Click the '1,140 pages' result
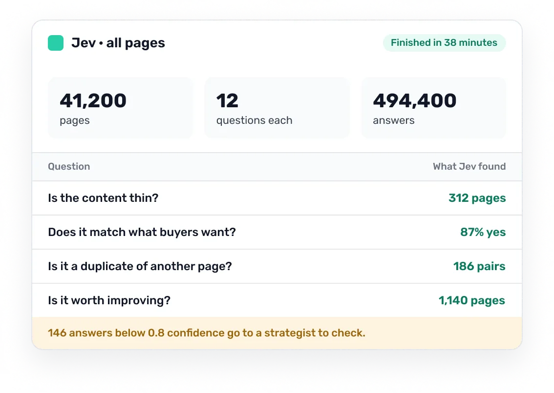The height and width of the screenshot is (393, 554). [x=471, y=300]
